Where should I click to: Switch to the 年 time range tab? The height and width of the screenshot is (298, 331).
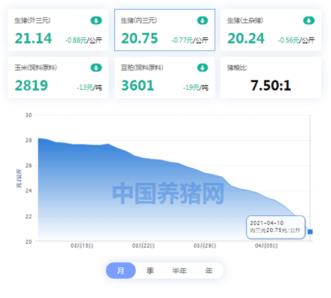209,270
